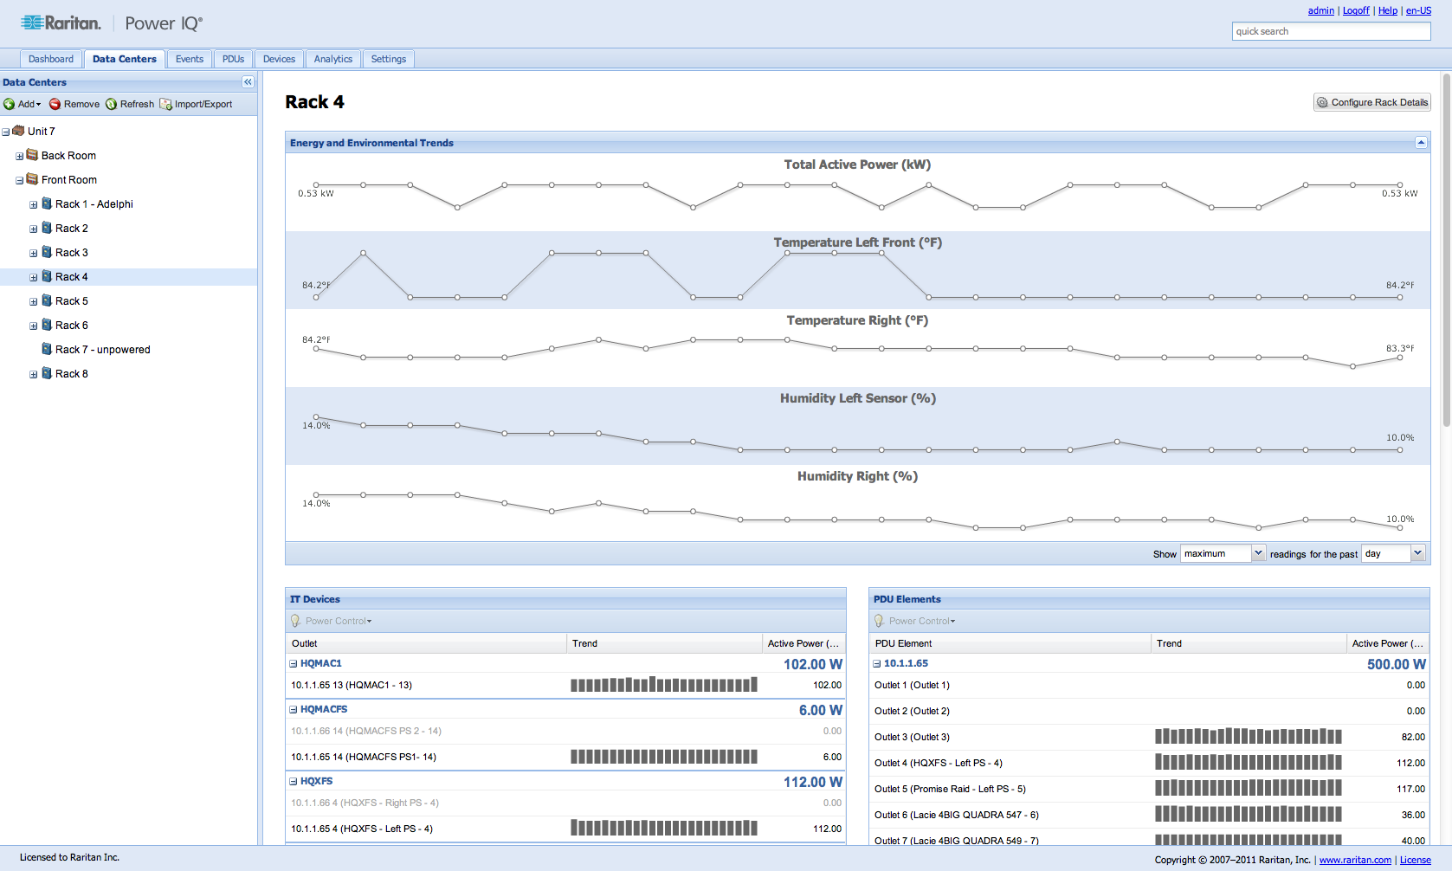Collapse the HQXFS device group

pyautogui.click(x=293, y=781)
